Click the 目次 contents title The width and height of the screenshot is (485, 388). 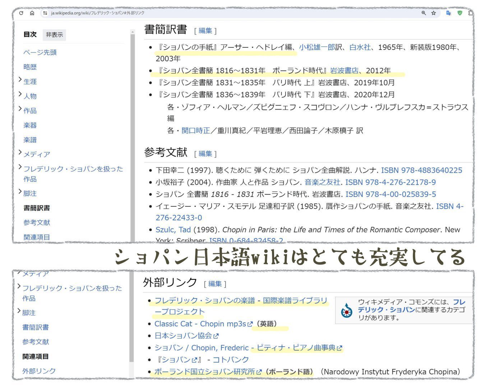click(30, 34)
